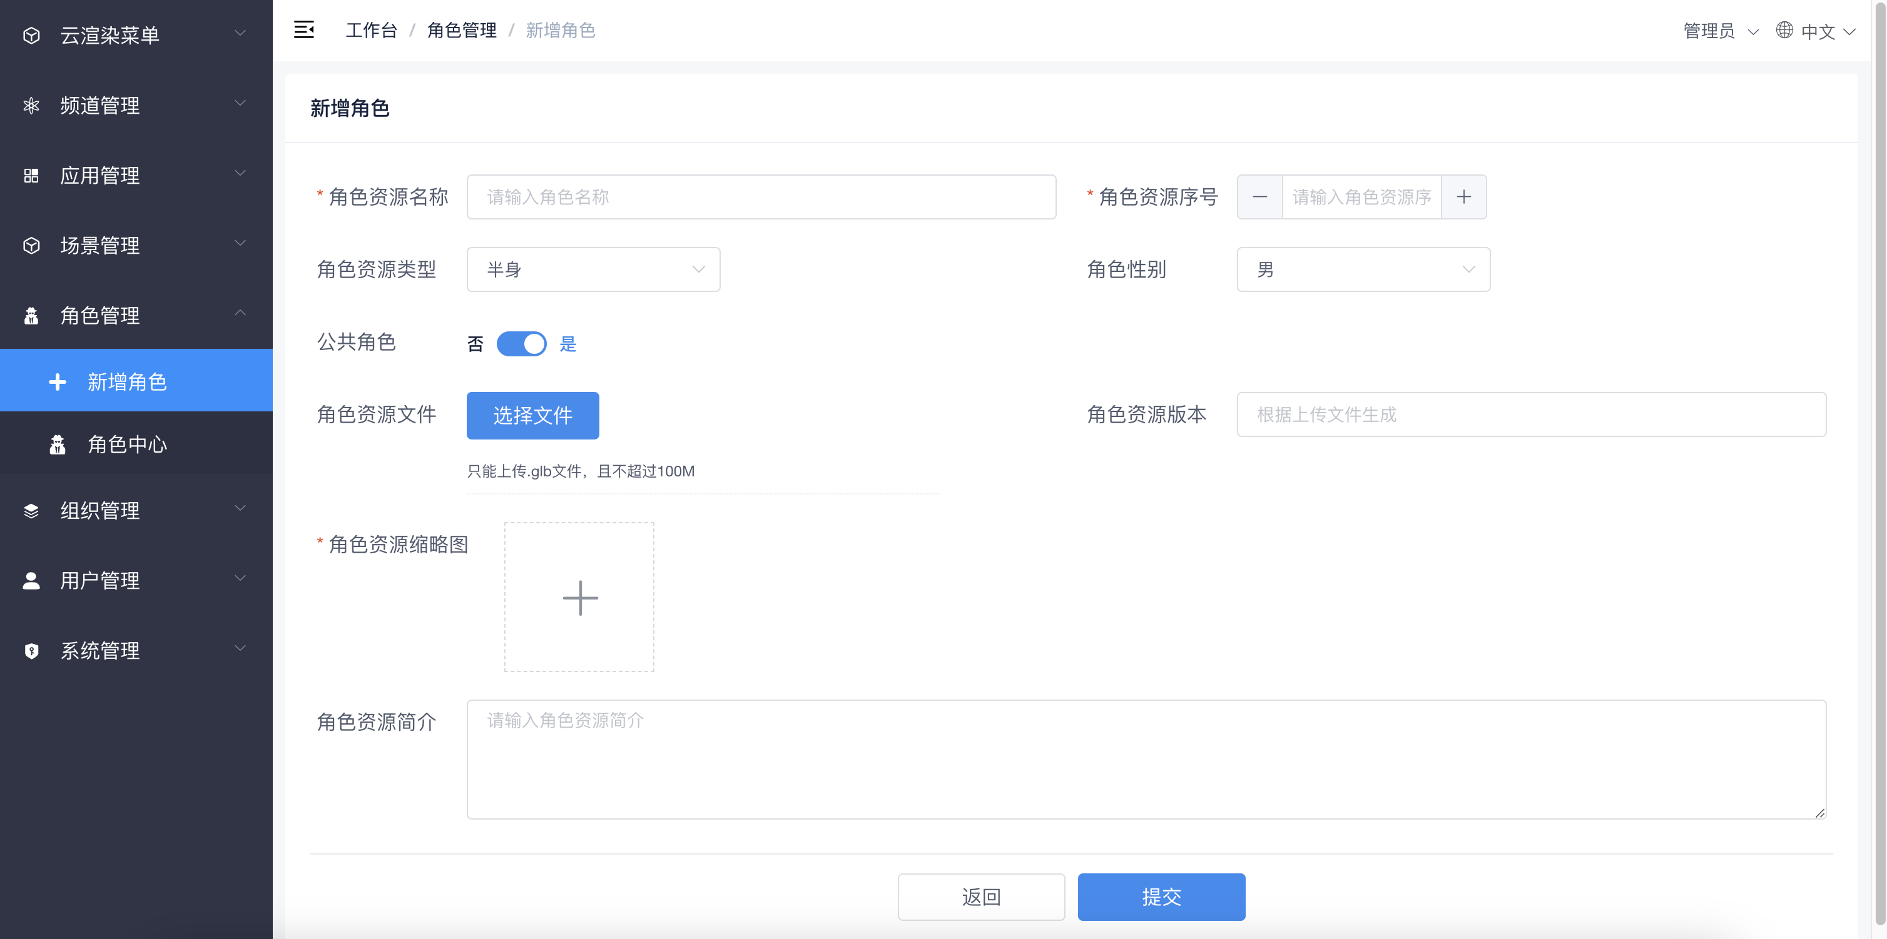Image resolution: width=1887 pixels, height=939 pixels.
Task: Open the 用户管理 menu
Action: click(136, 580)
